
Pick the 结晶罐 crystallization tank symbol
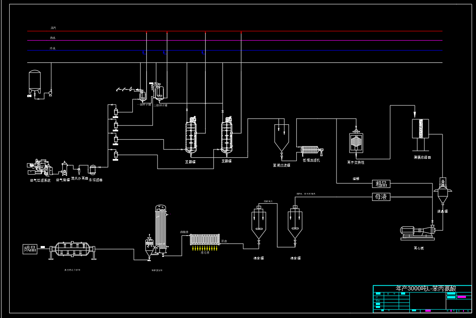point(442,194)
